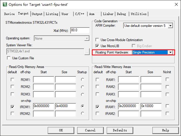Open the Output tab
The height and width of the screenshot is (136, 181).
coord(37,14)
